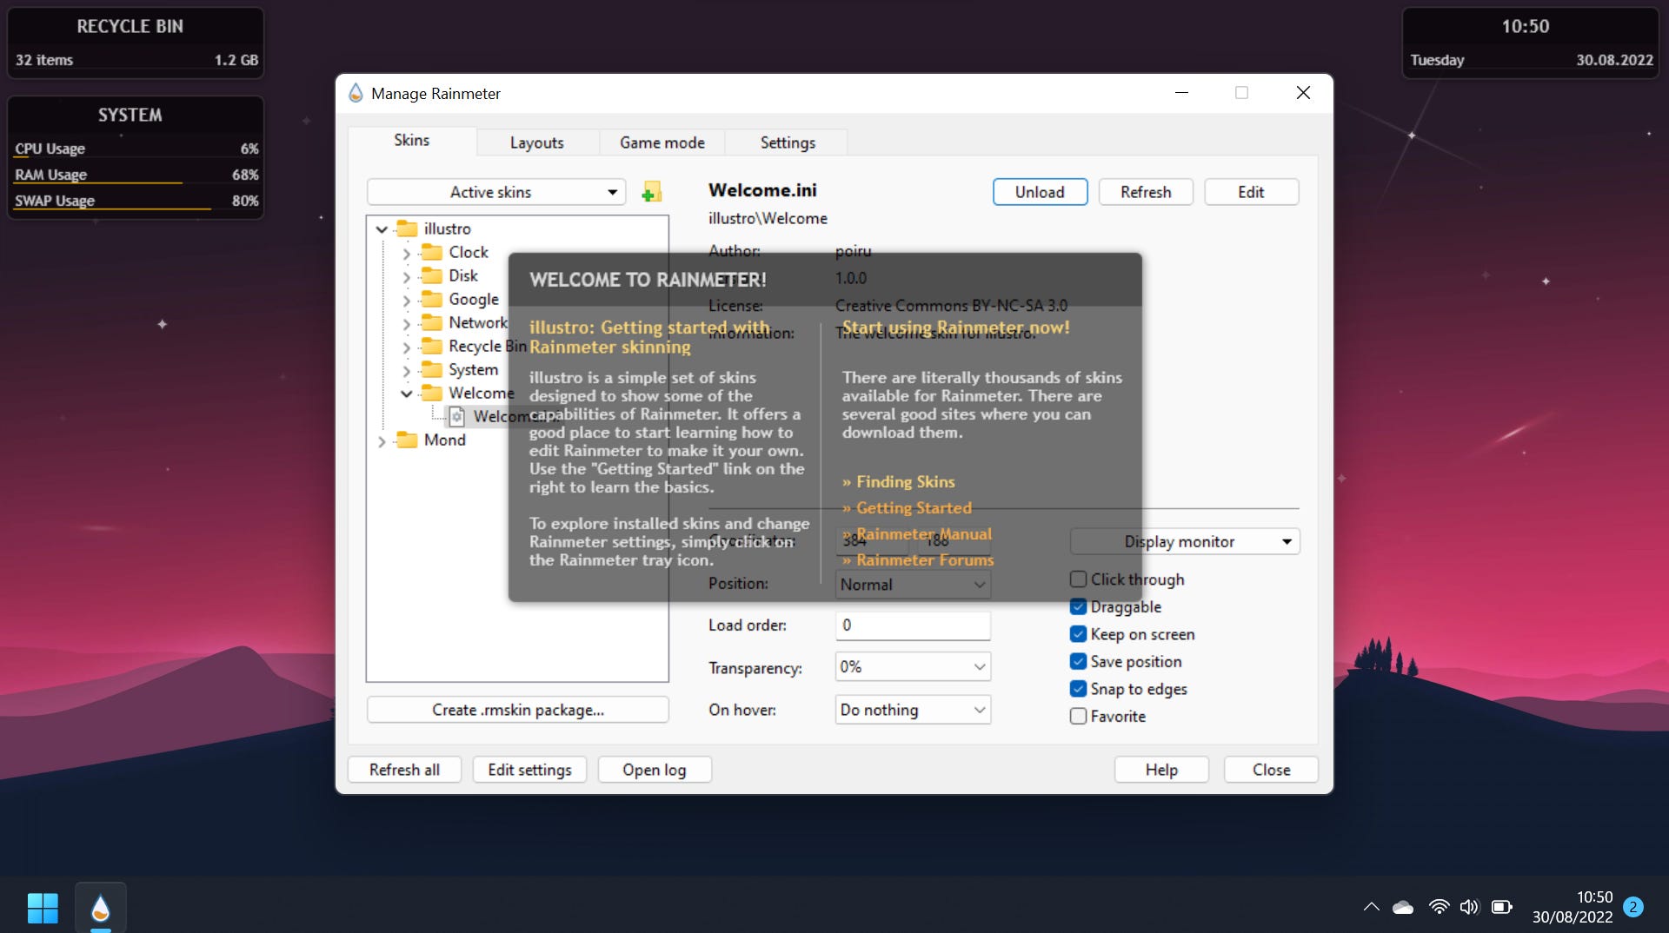The width and height of the screenshot is (1669, 933).
Task: Open the On hover dropdown
Action: 913,710
